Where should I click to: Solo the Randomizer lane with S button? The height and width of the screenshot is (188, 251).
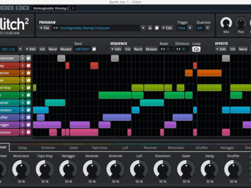tap(23, 58)
